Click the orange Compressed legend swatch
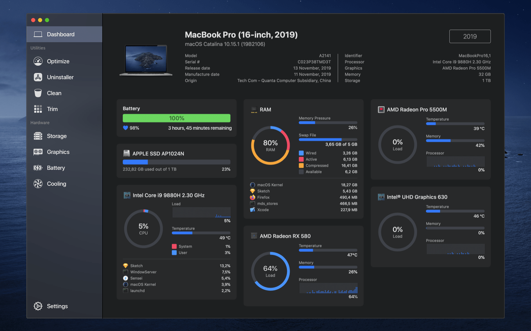This screenshot has height=331, width=531. coord(301,165)
